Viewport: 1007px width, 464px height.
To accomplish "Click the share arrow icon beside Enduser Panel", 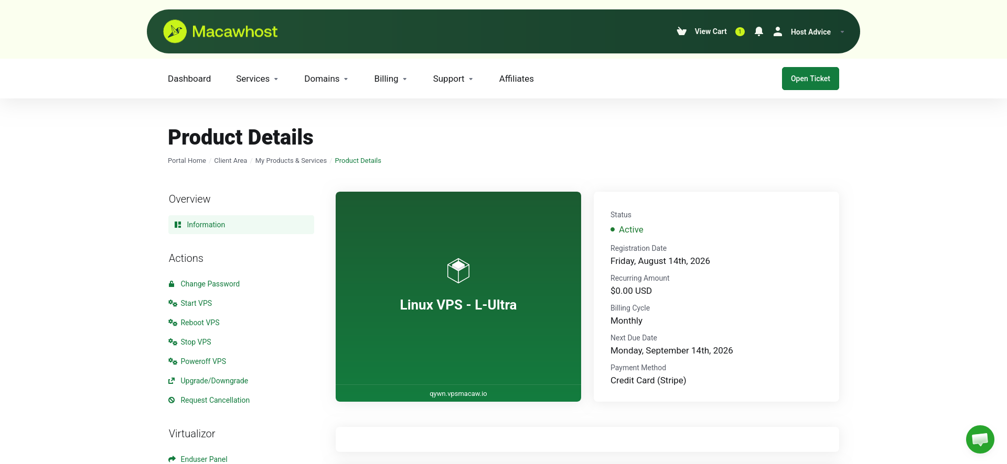I will (x=172, y=459).
